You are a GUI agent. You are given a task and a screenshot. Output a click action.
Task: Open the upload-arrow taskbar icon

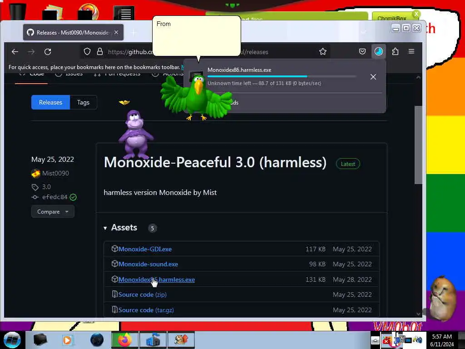click(181, 340)
